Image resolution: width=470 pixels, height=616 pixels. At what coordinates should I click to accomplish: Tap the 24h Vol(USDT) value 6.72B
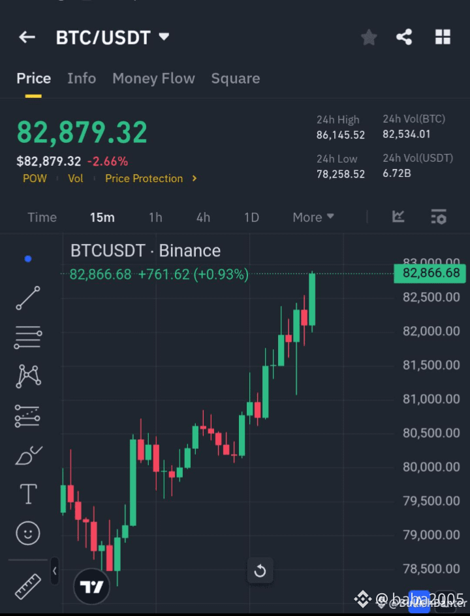coord(397,174)
